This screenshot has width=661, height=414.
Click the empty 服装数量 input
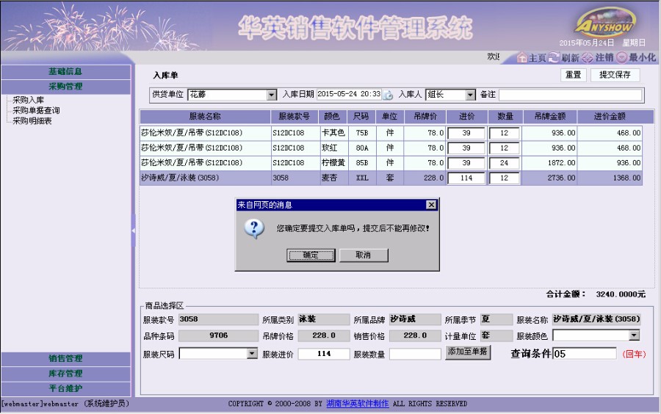pyautogui.click(x=415, y=354)
